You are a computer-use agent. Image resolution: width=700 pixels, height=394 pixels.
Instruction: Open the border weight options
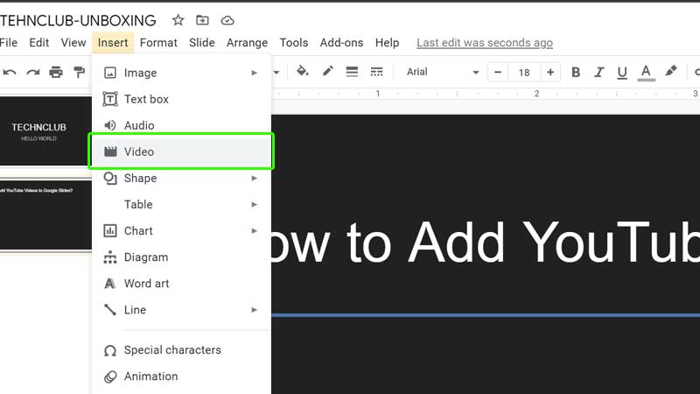tap(352, 72)
